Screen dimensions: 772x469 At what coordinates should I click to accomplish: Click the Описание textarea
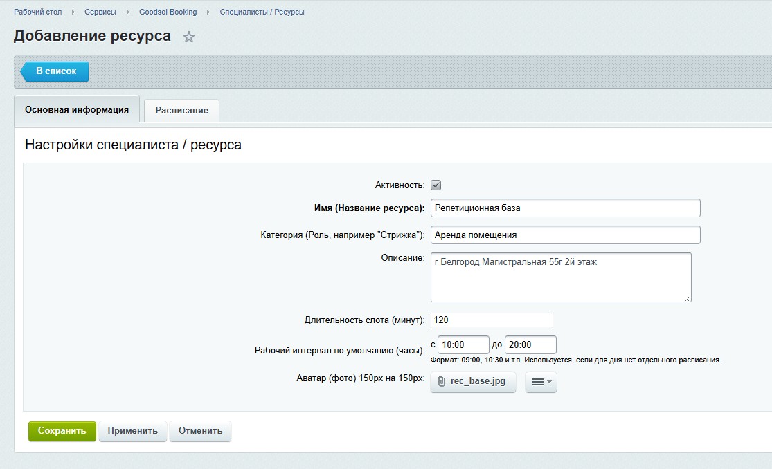(561, 277)
